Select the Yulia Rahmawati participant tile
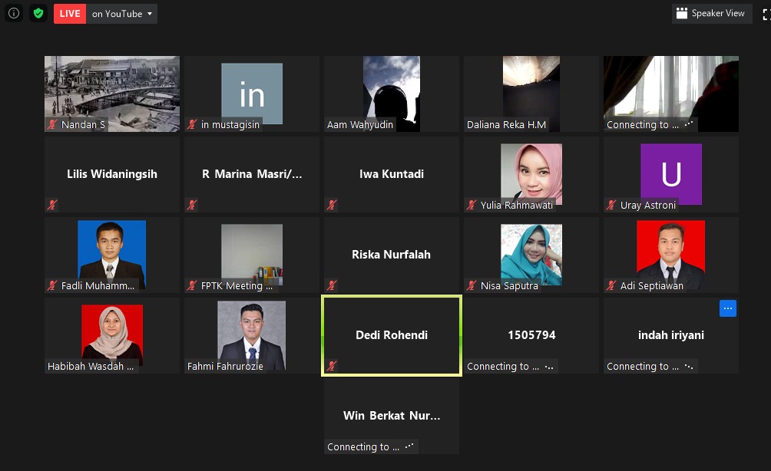Image resolution: width=771 pixels, height=471 pixels. pos(531,174)
